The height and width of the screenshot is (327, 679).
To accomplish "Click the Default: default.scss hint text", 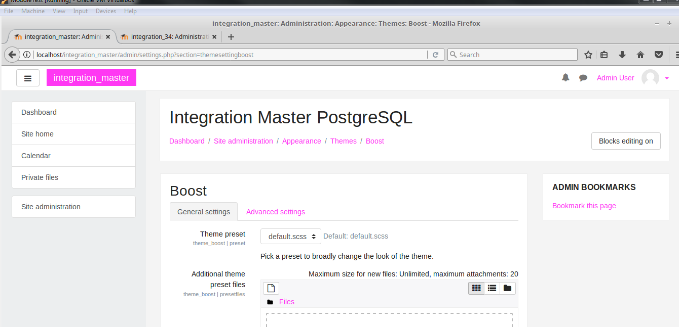I will click(x=356, y=236).
